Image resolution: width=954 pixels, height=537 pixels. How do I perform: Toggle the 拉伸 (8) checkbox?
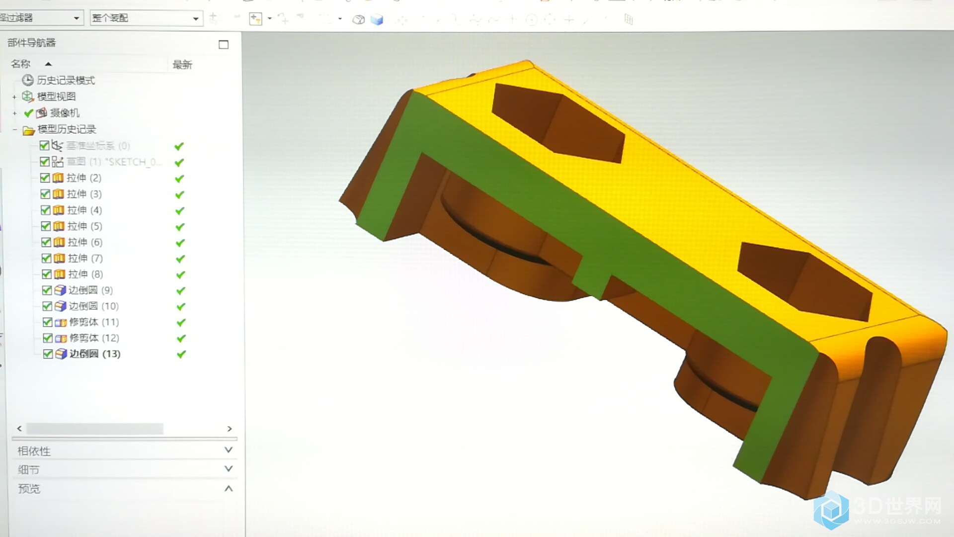click(47, 274)
